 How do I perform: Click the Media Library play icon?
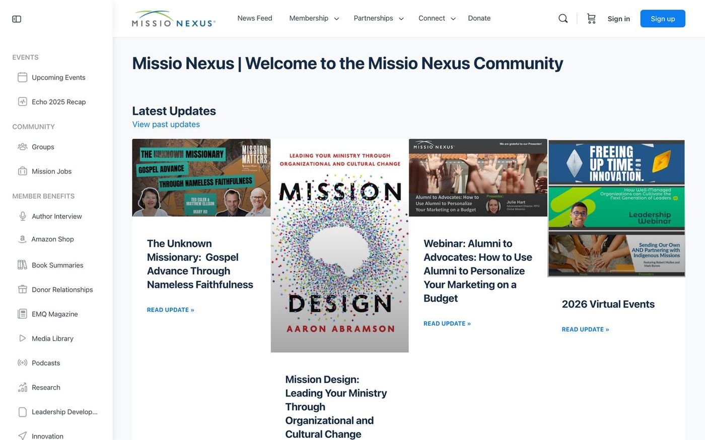[22, 338]
